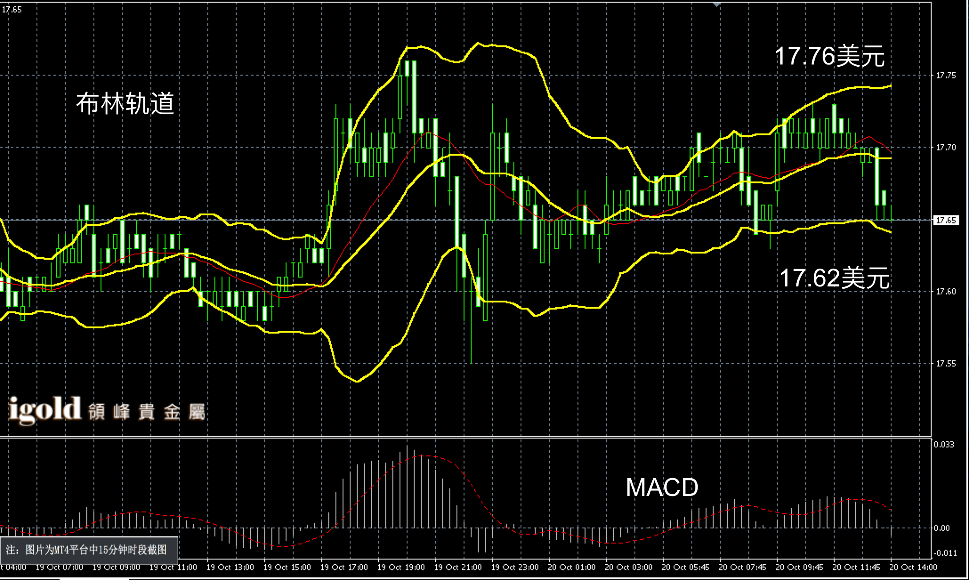Click the 17.62美元 lower band annotation
969x580 pixels.
click(834, 278)
